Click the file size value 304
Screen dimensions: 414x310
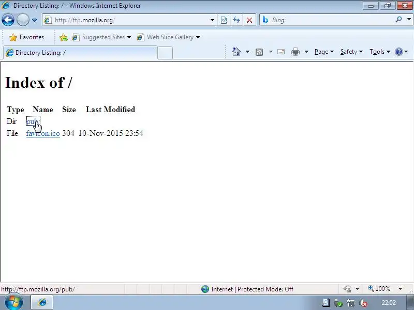(68, 133)
